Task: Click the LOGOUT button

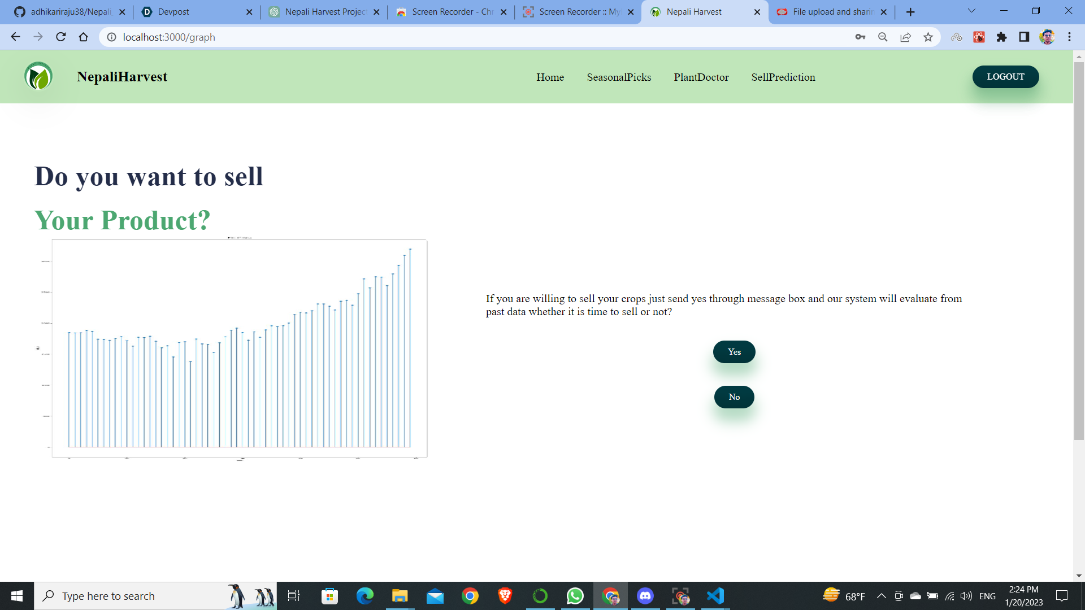Action: [x=1005, y=77]
